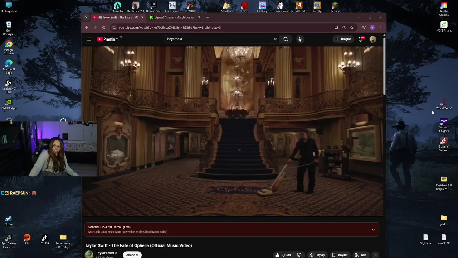Click the Klip clip button
458x258 pixels.
361,255
